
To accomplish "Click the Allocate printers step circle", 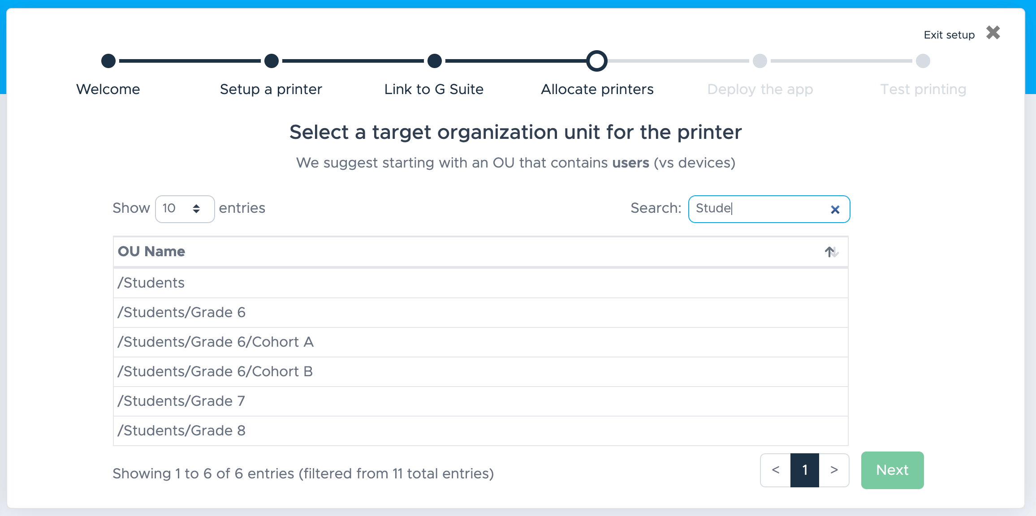I will tap(597, 61).
